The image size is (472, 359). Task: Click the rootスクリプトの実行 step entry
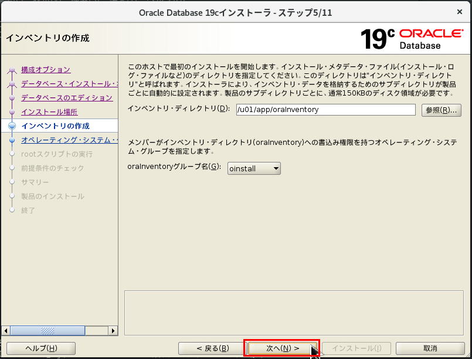pyautogui.click(x=57, y=154)
